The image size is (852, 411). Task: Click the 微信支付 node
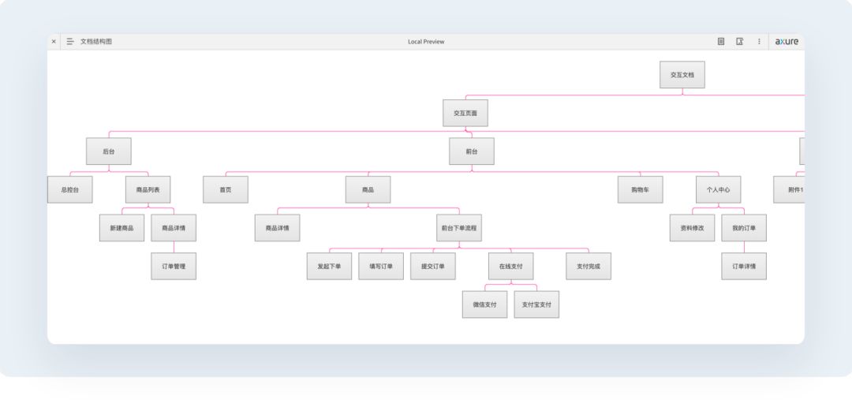click(x=484, y=305)
